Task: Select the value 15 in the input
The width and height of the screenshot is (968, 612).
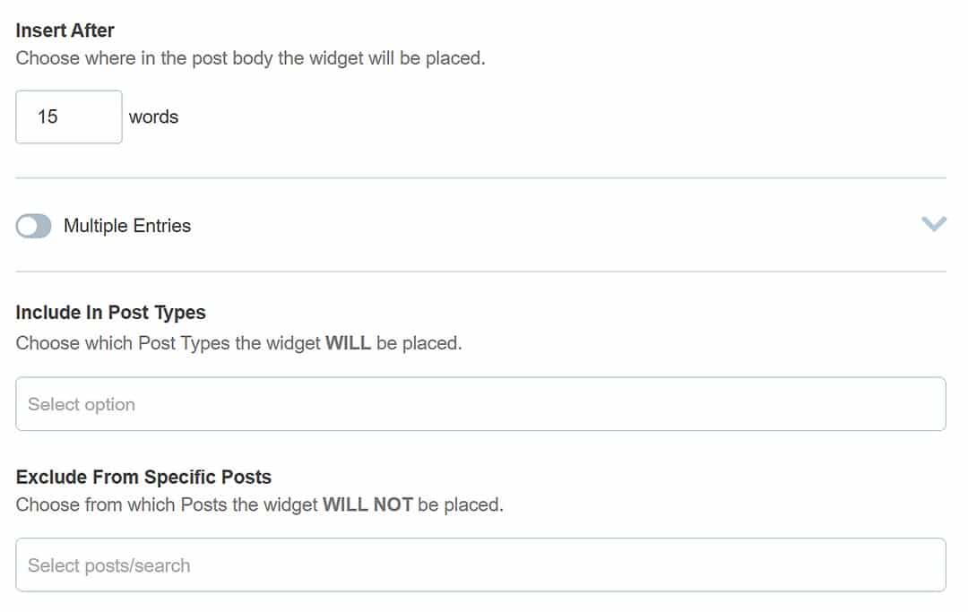Action: [49, 116]
